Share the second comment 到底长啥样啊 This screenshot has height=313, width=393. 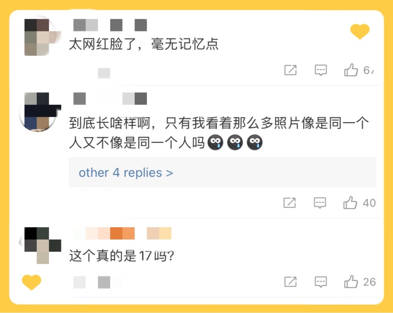click(x=290, y=203)
